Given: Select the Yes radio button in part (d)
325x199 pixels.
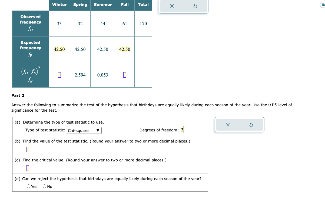Looking at the screenshot, I should click(28, 186).
